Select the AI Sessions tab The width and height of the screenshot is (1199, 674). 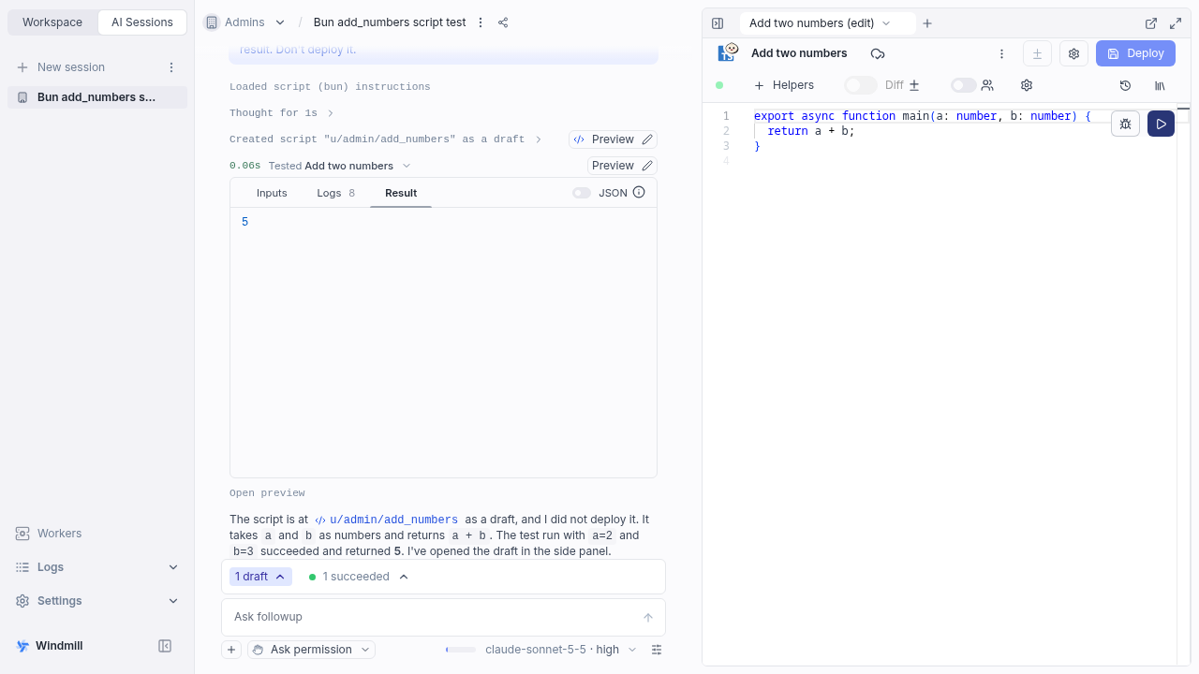click(142, 22)
